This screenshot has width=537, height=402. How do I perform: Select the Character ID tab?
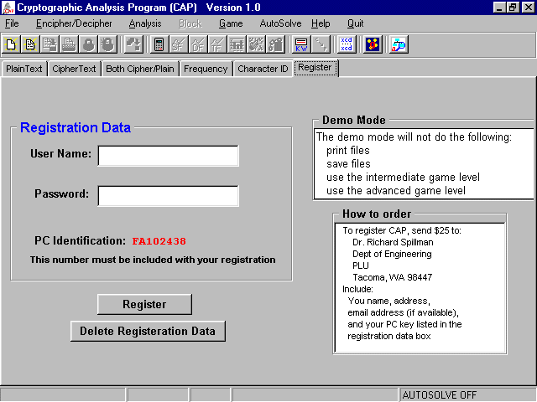pyautogui.click(x=263, y=69)
